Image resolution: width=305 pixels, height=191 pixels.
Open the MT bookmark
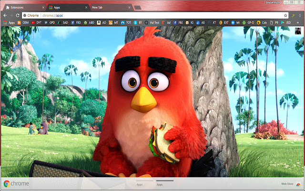pos(113,22)
